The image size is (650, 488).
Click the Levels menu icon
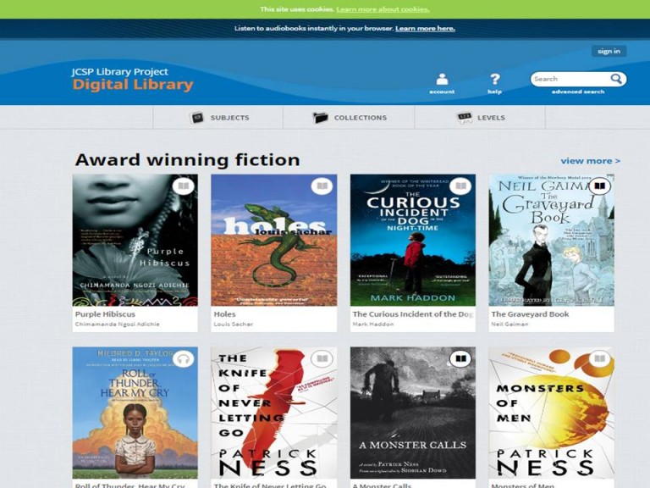[465, 118]
